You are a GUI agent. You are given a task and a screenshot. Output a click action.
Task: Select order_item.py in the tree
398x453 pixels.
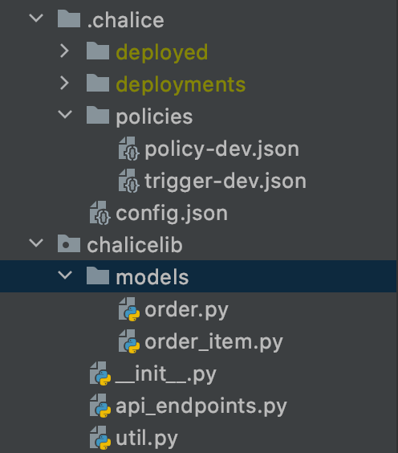tap(213, 342)
